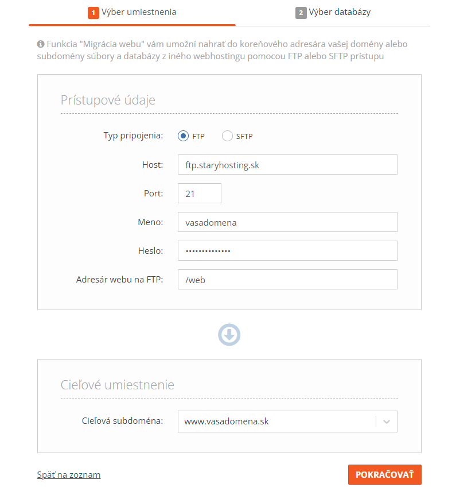Click into the Port field
Screen dimensions: 452x491
pyautogui.click(x=200, y=194)
